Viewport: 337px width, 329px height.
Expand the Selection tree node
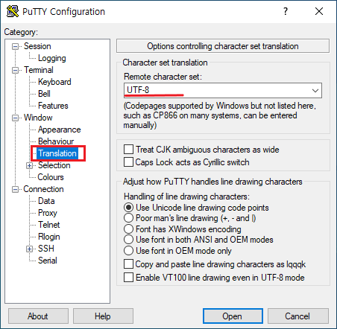(x=30, y=165)
